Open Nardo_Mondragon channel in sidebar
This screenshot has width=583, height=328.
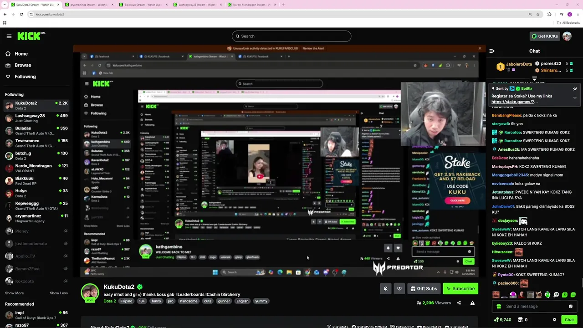point(36,168)
